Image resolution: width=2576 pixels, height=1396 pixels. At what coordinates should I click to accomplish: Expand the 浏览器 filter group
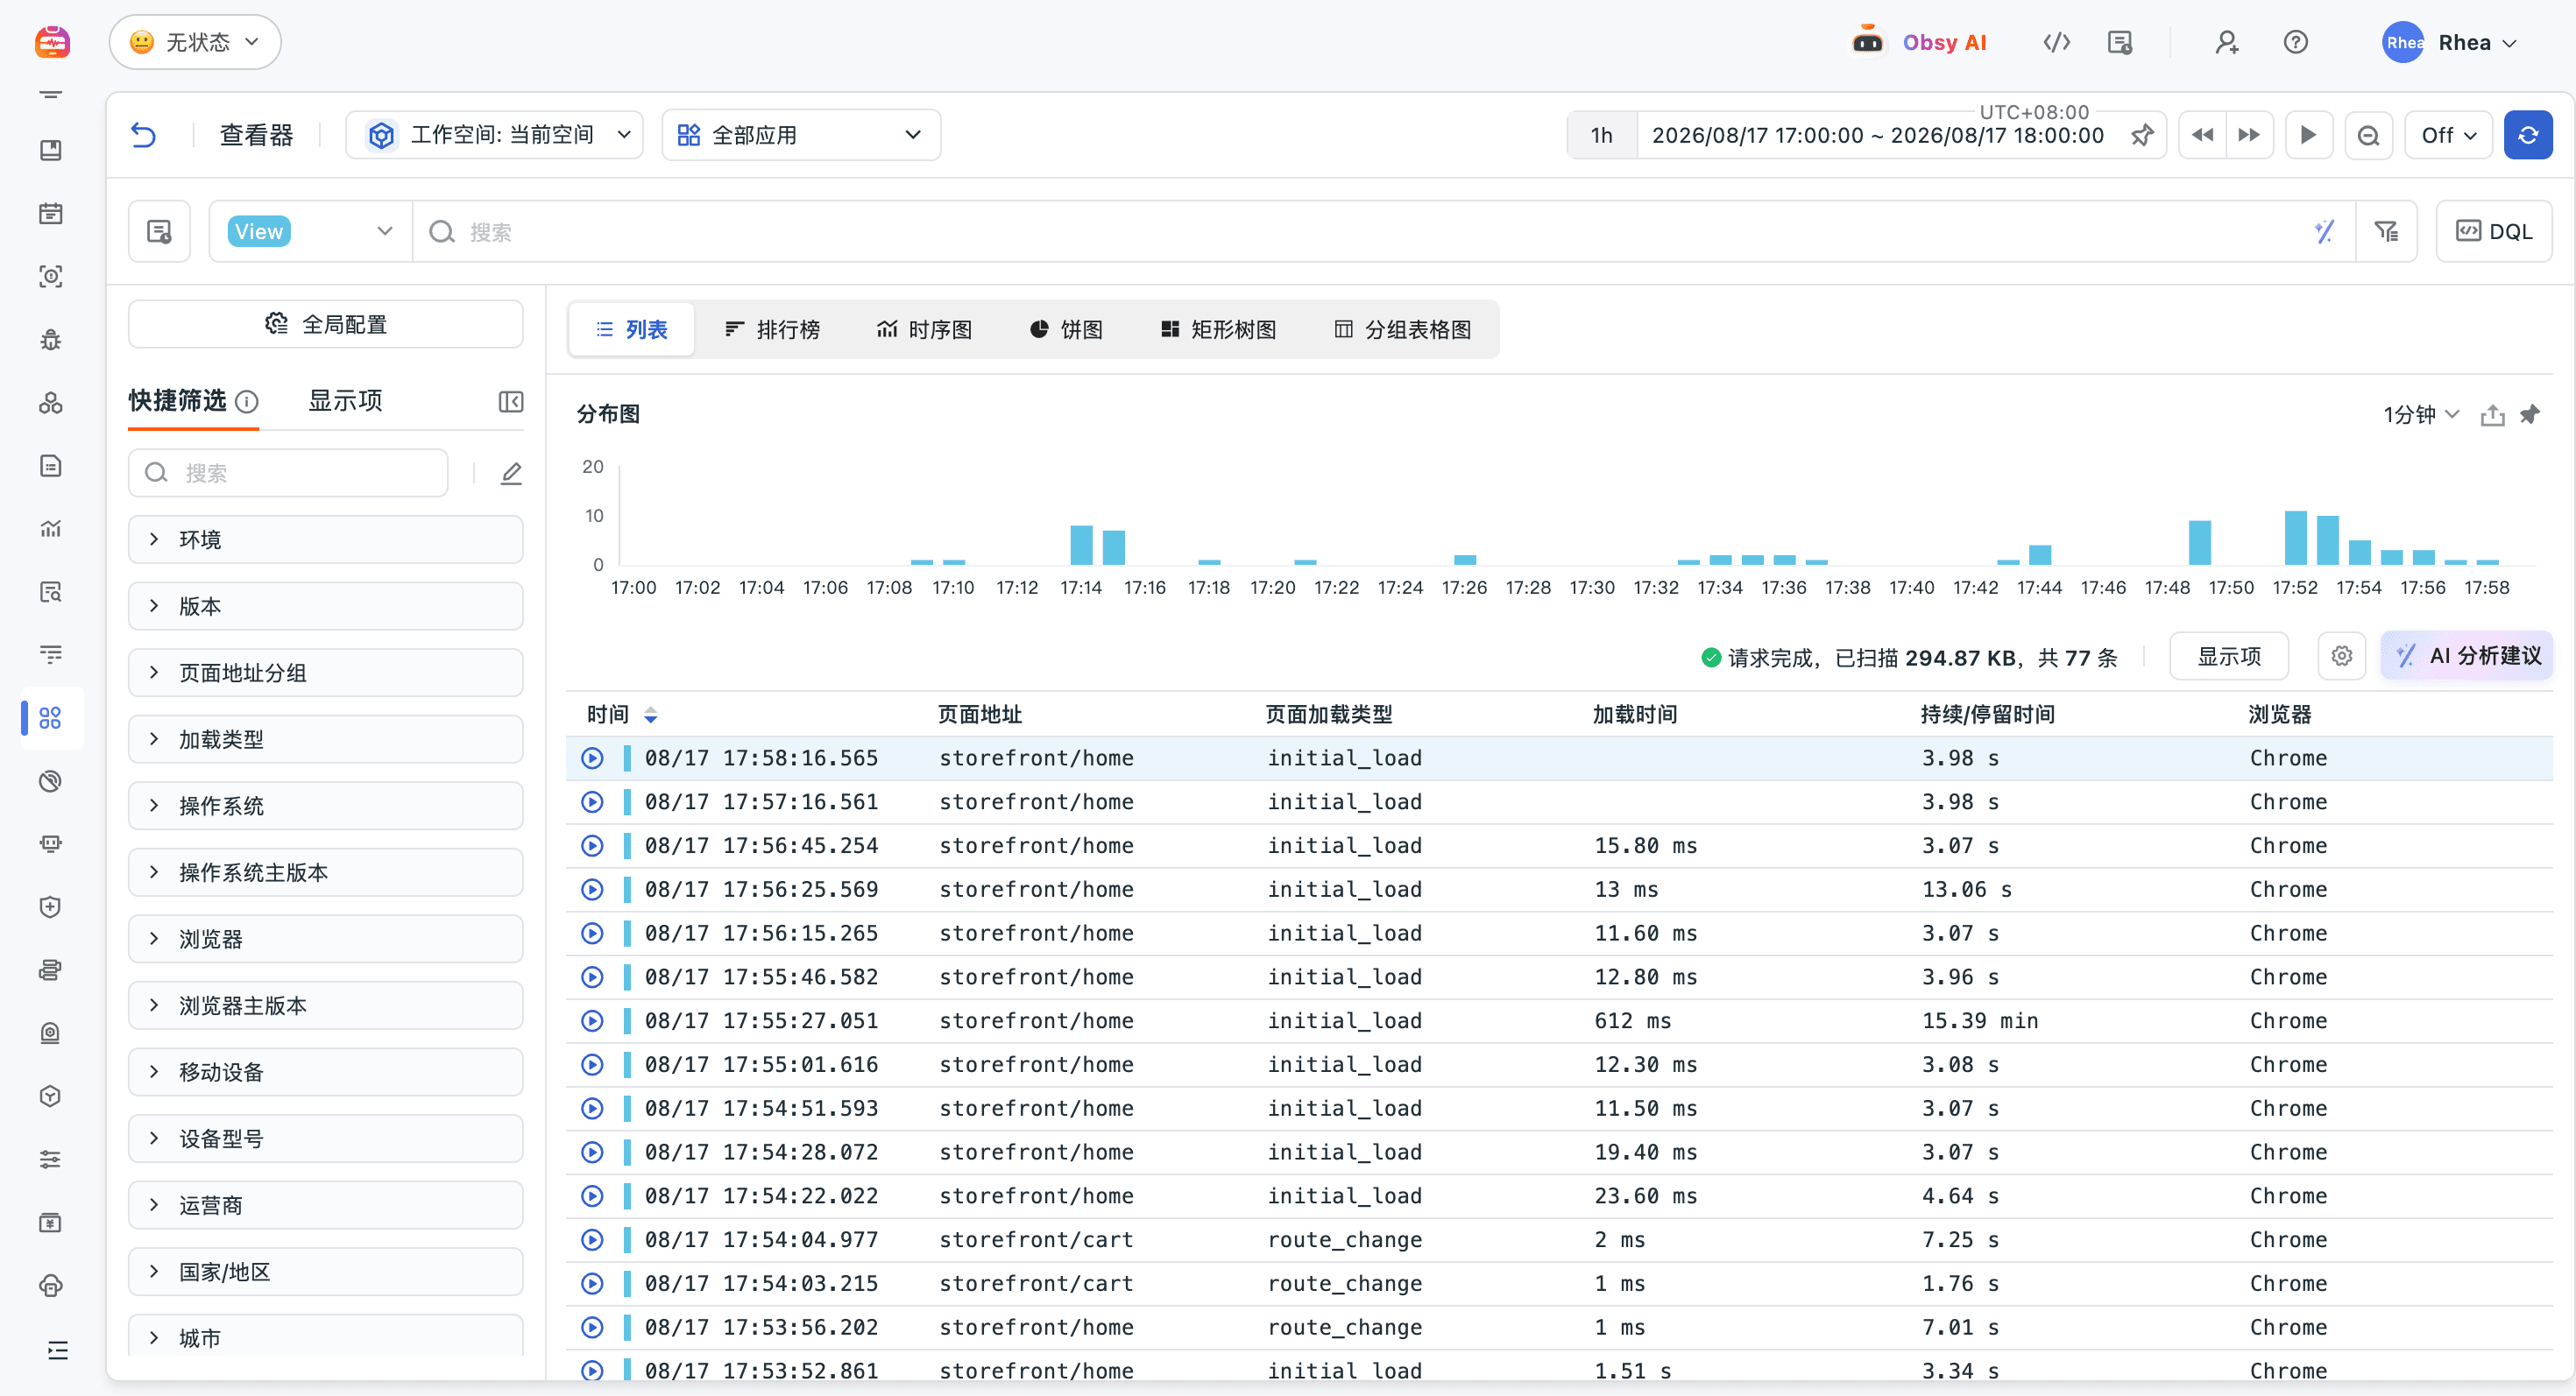click(x=325, y=938)
